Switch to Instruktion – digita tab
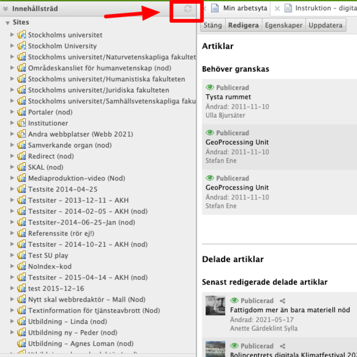The height and width of the screenshot is (357, 357). [326, 8]
